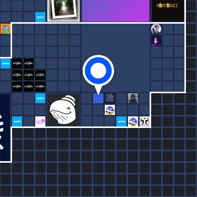Open the cowboy-hat character avatar tile
Image resolution: width=197 pixels, height=197 pixels.
(x=156, y=29)
